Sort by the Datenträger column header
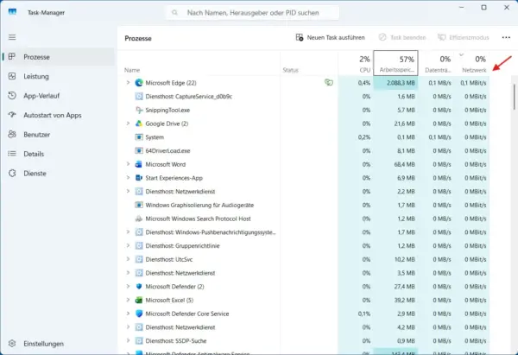This screenshot has width=518, height=355. [x=436, y=63]
